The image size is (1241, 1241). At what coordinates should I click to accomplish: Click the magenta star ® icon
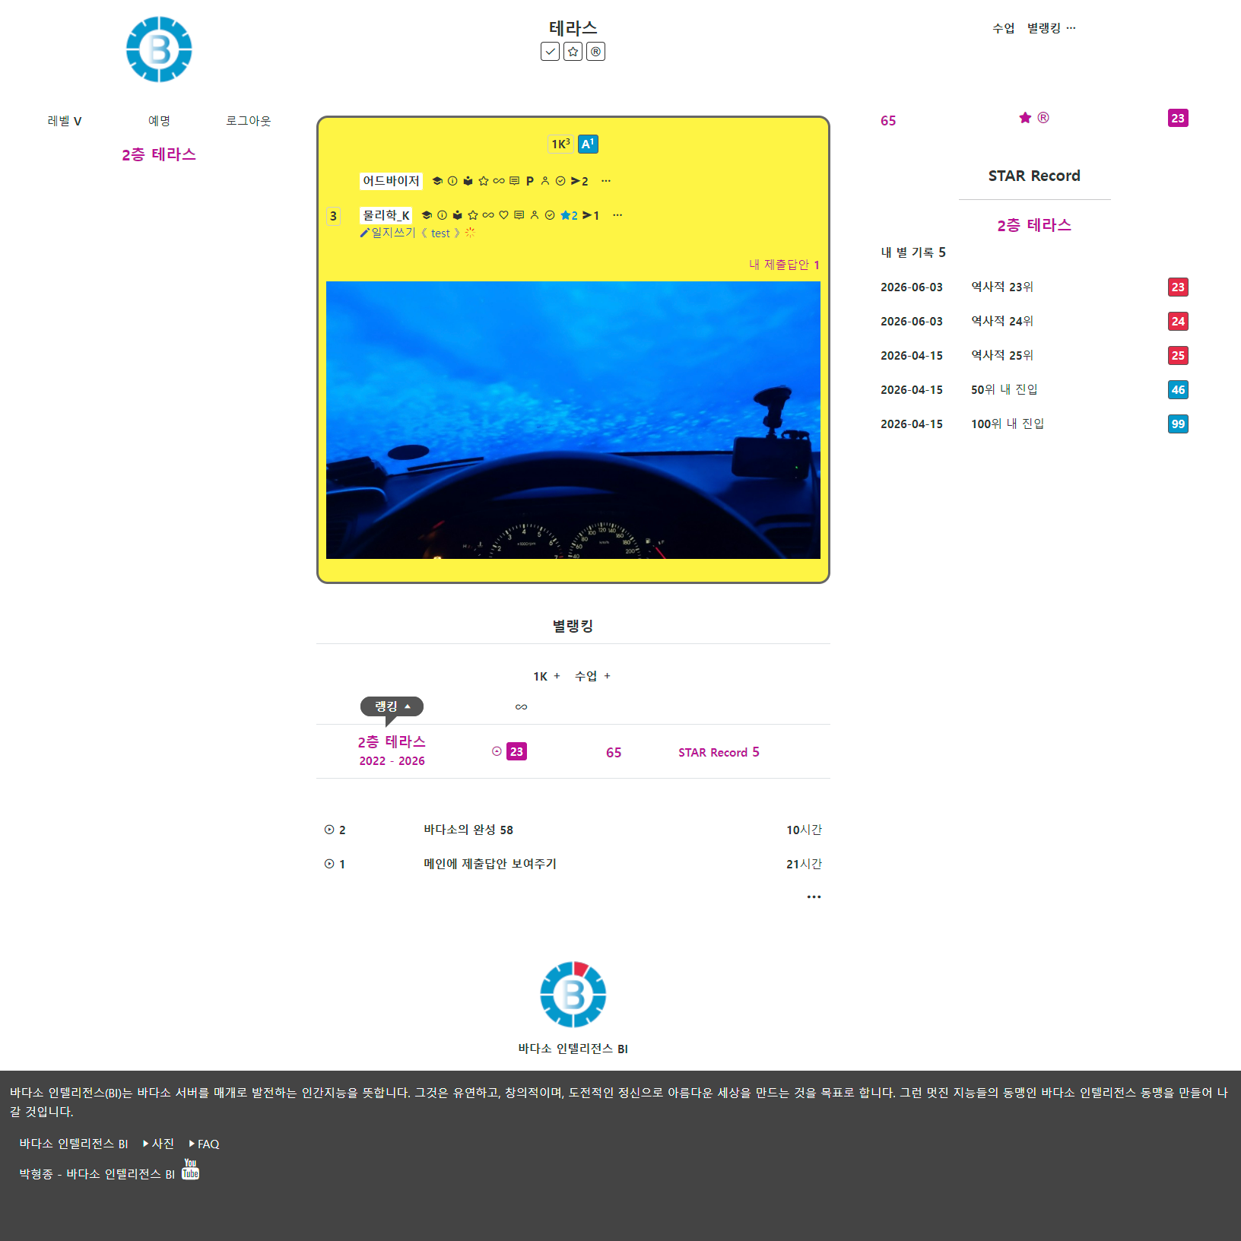pos(1034,118)
